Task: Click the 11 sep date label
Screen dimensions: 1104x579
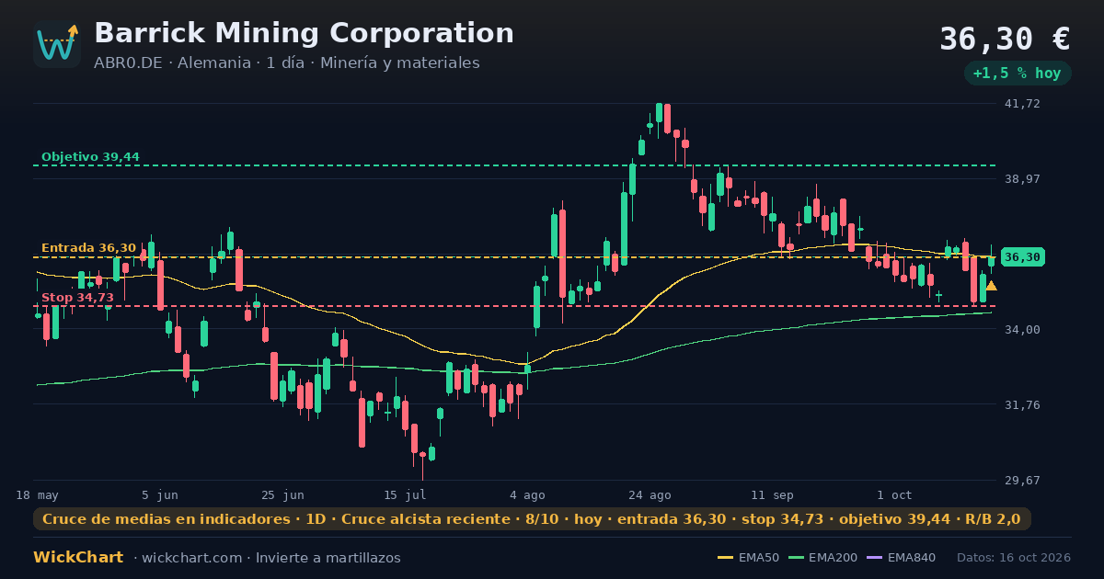Action: tap(772, 495)
